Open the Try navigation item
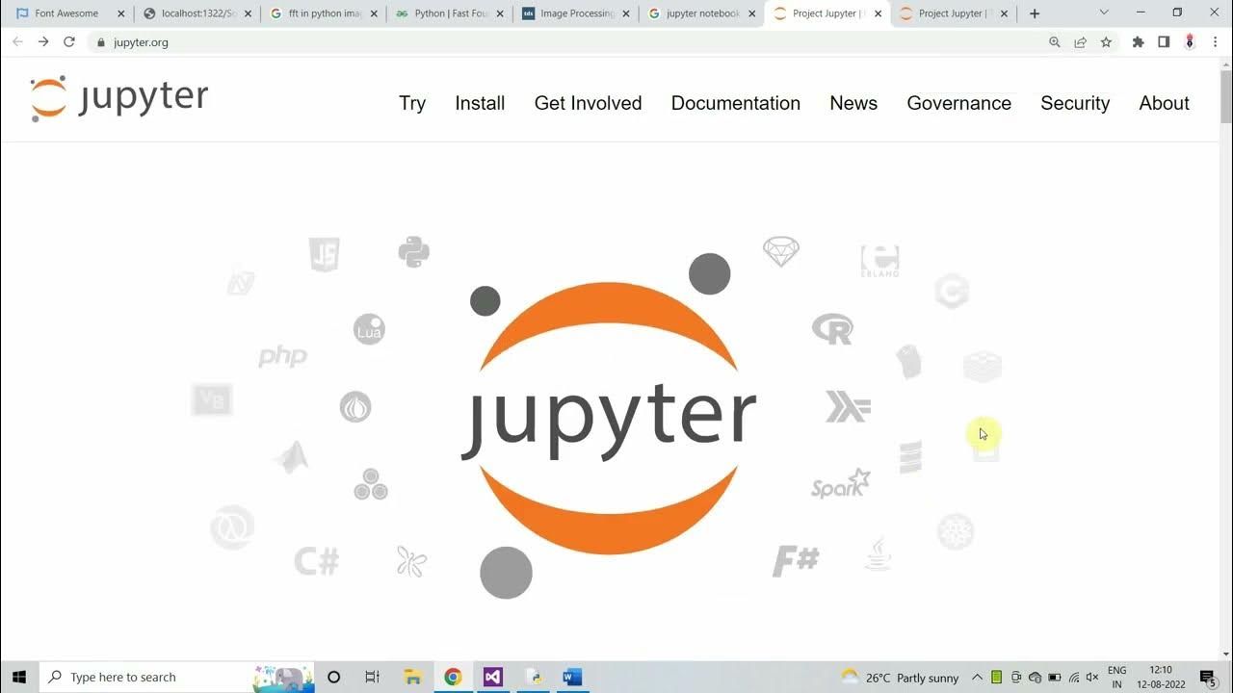The width and height of the screenshot is (1233, 693). point(412,103)
